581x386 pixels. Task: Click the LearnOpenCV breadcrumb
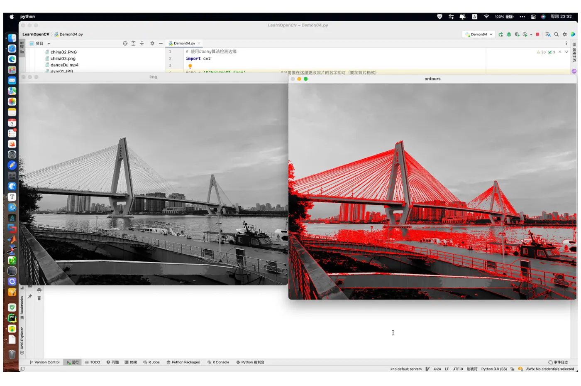36,34
